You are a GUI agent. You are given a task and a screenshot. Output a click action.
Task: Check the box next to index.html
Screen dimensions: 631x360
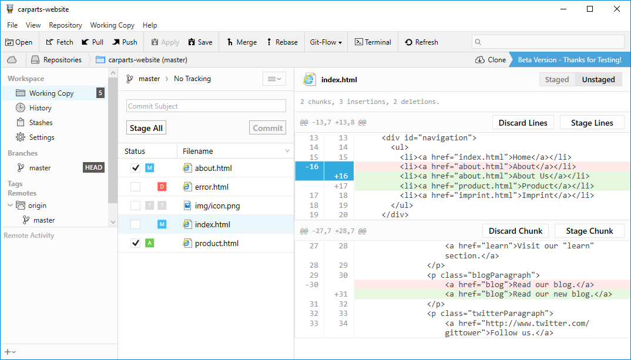coord(136,224)
